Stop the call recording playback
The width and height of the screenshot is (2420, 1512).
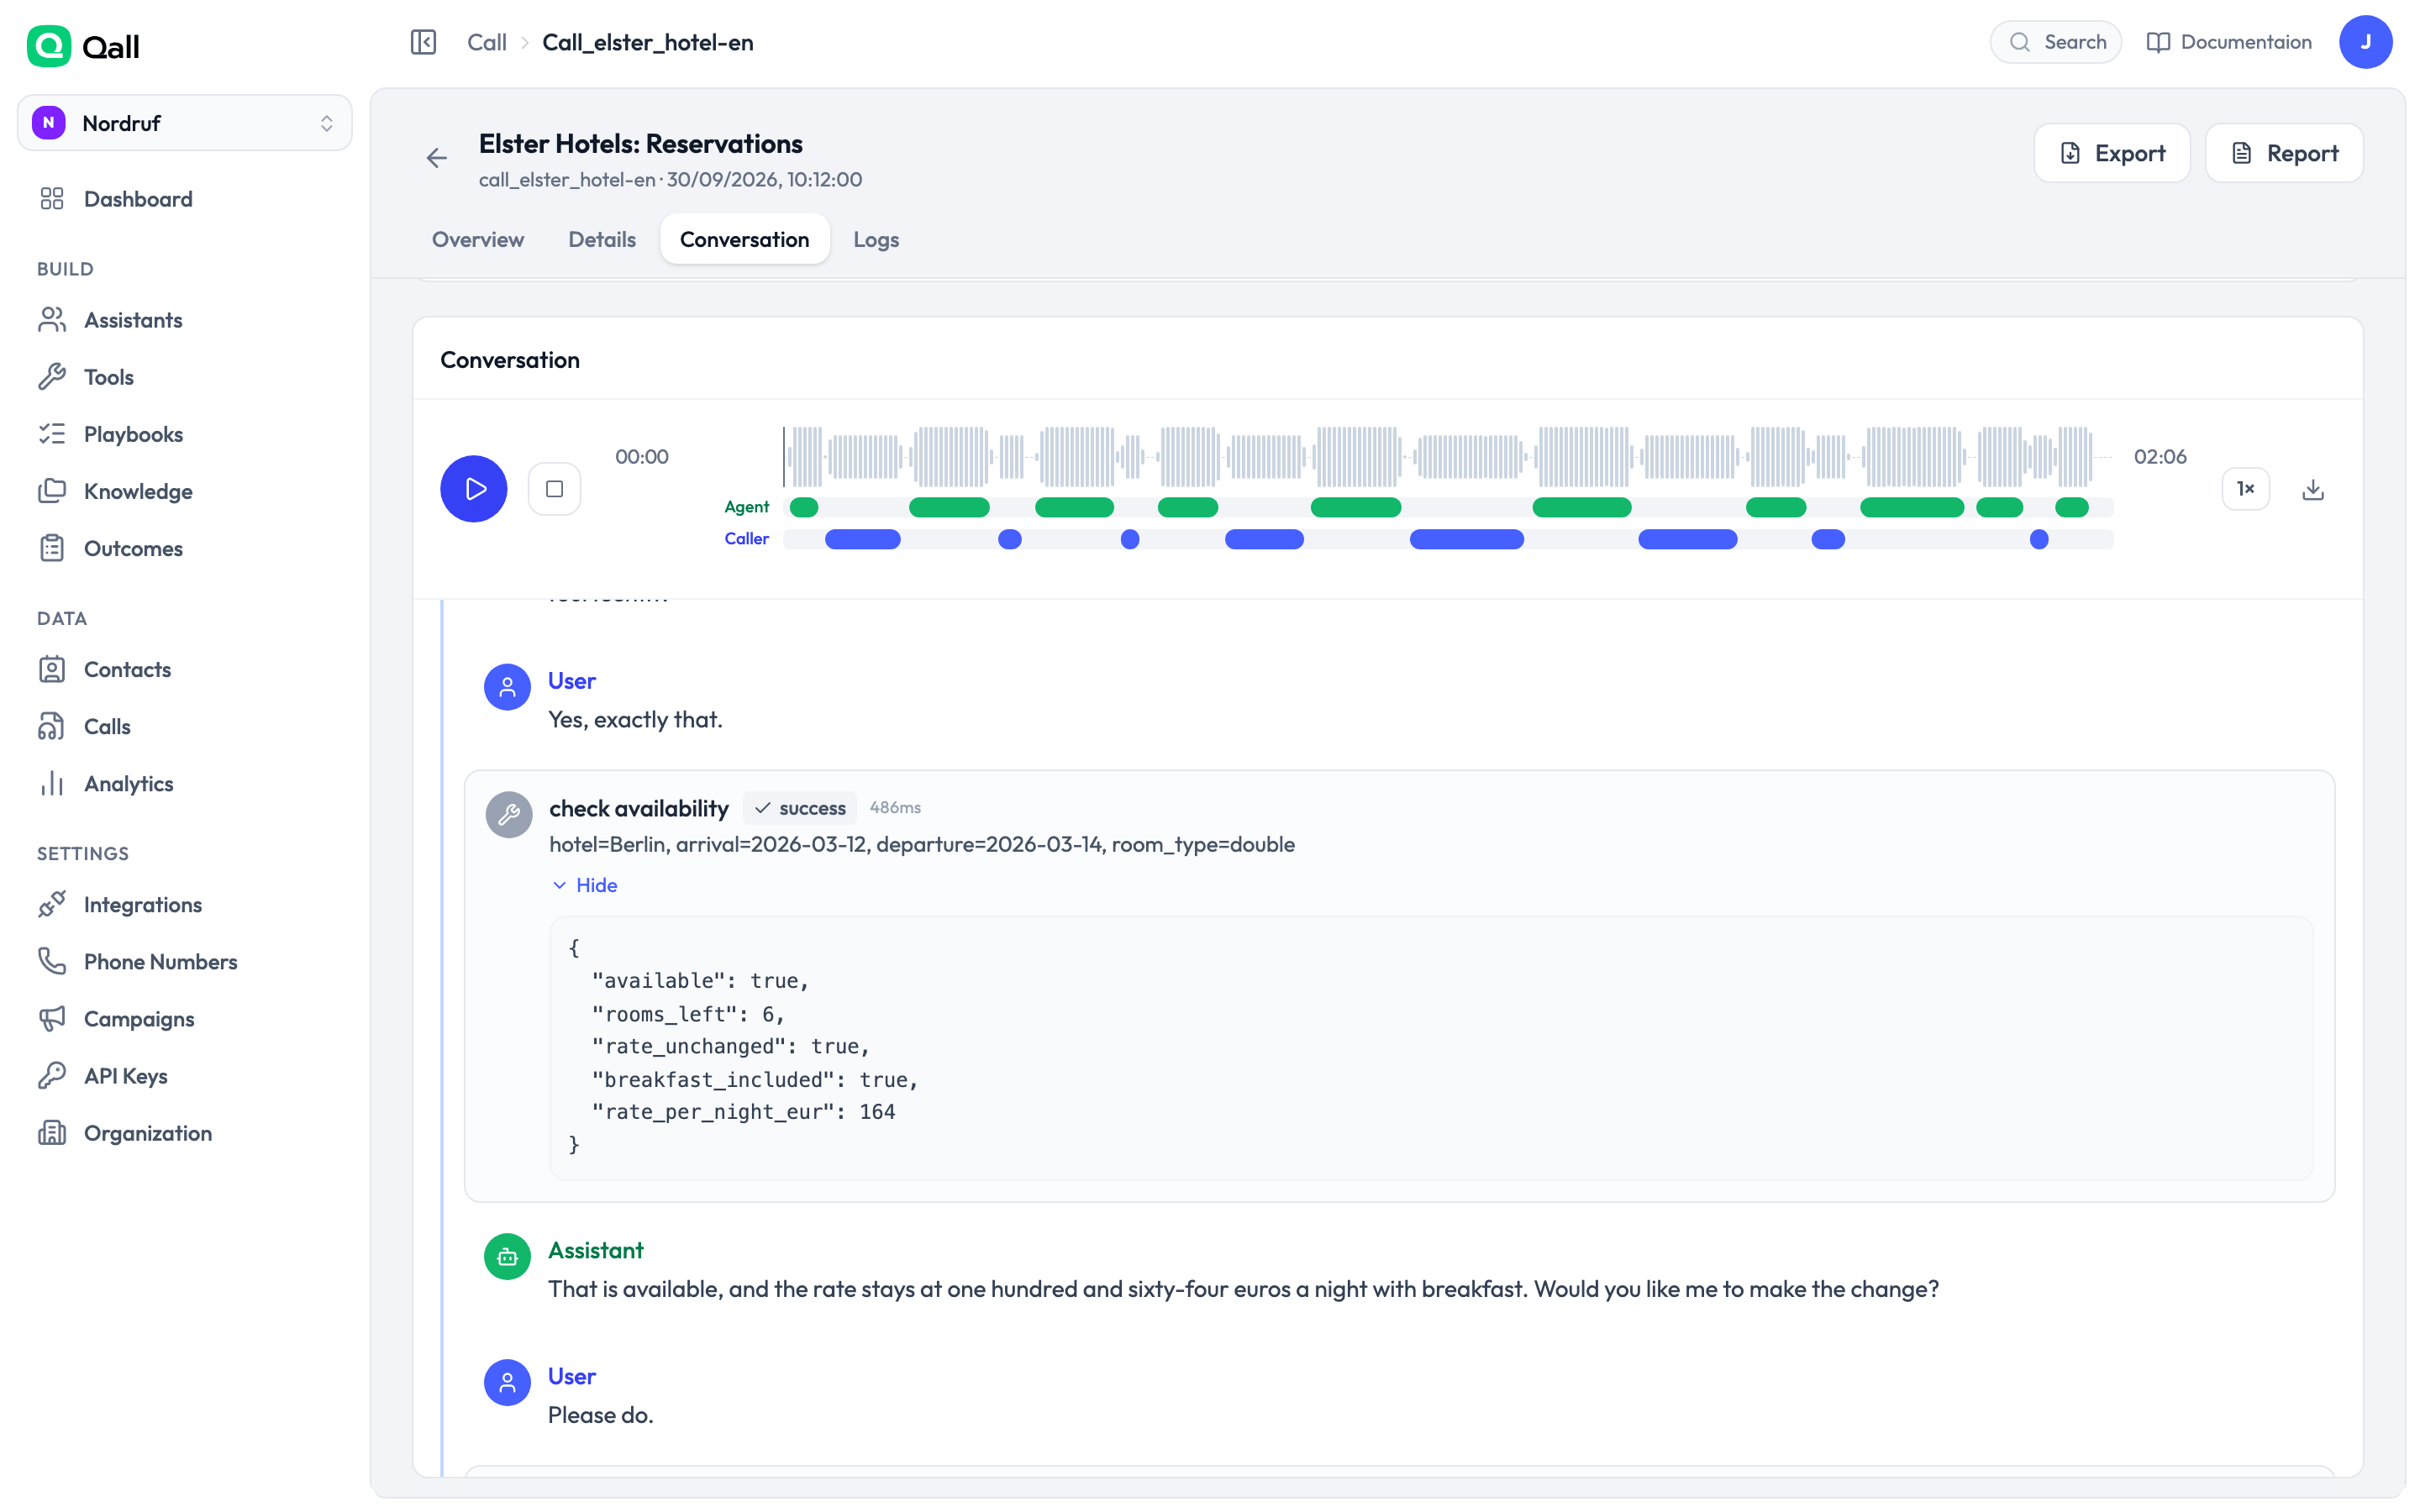(555, 489)
